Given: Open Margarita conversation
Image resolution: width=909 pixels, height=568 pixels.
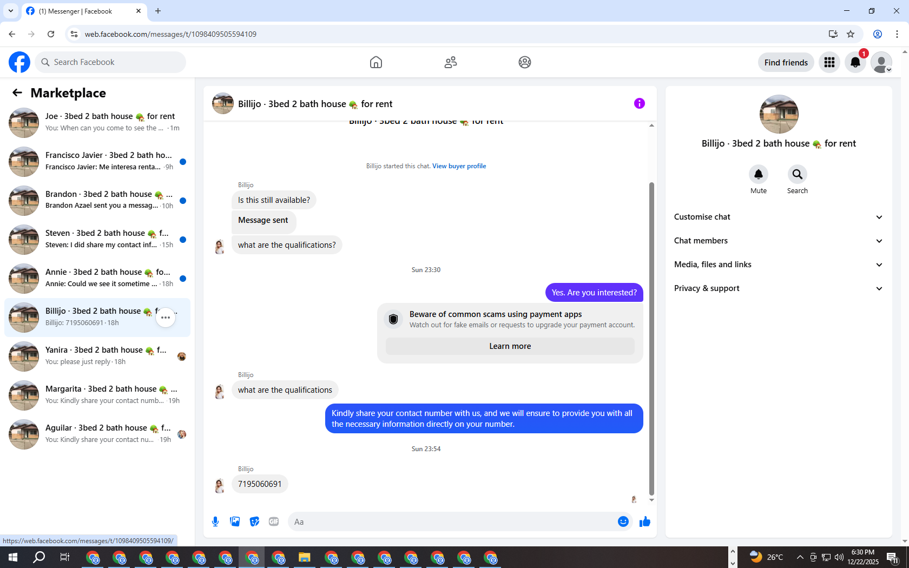Looking at the screenshot, I should point(97,395).
